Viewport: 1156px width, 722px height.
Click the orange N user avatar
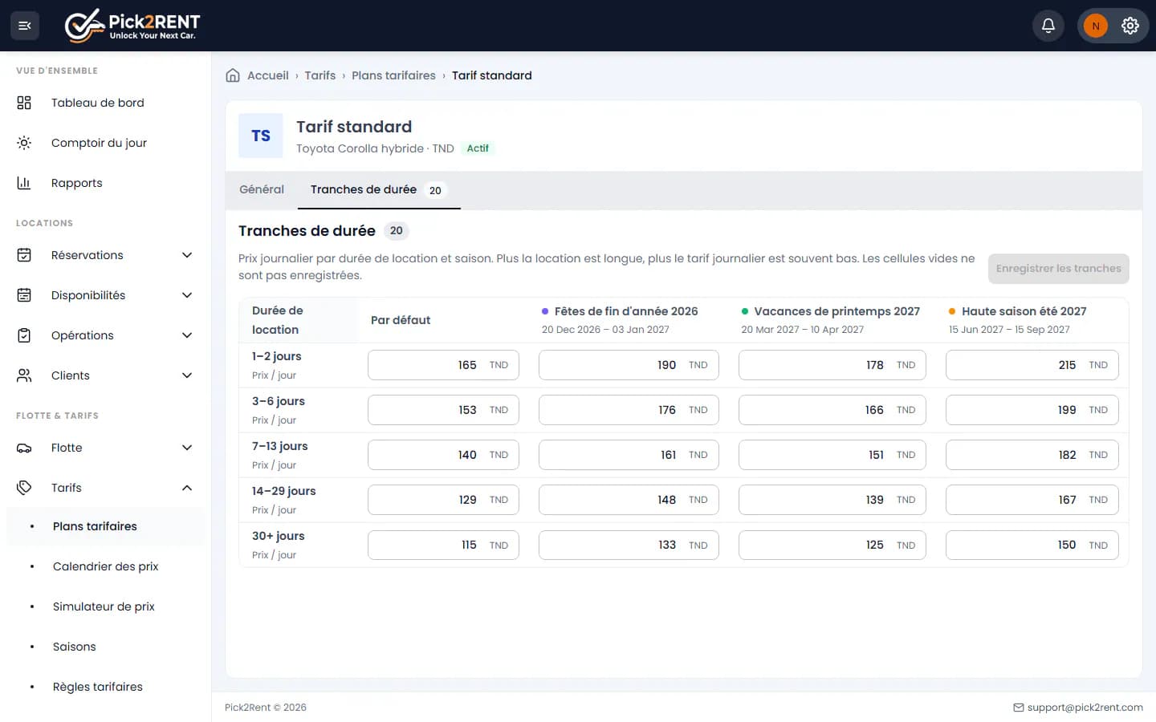[1096, 26]
